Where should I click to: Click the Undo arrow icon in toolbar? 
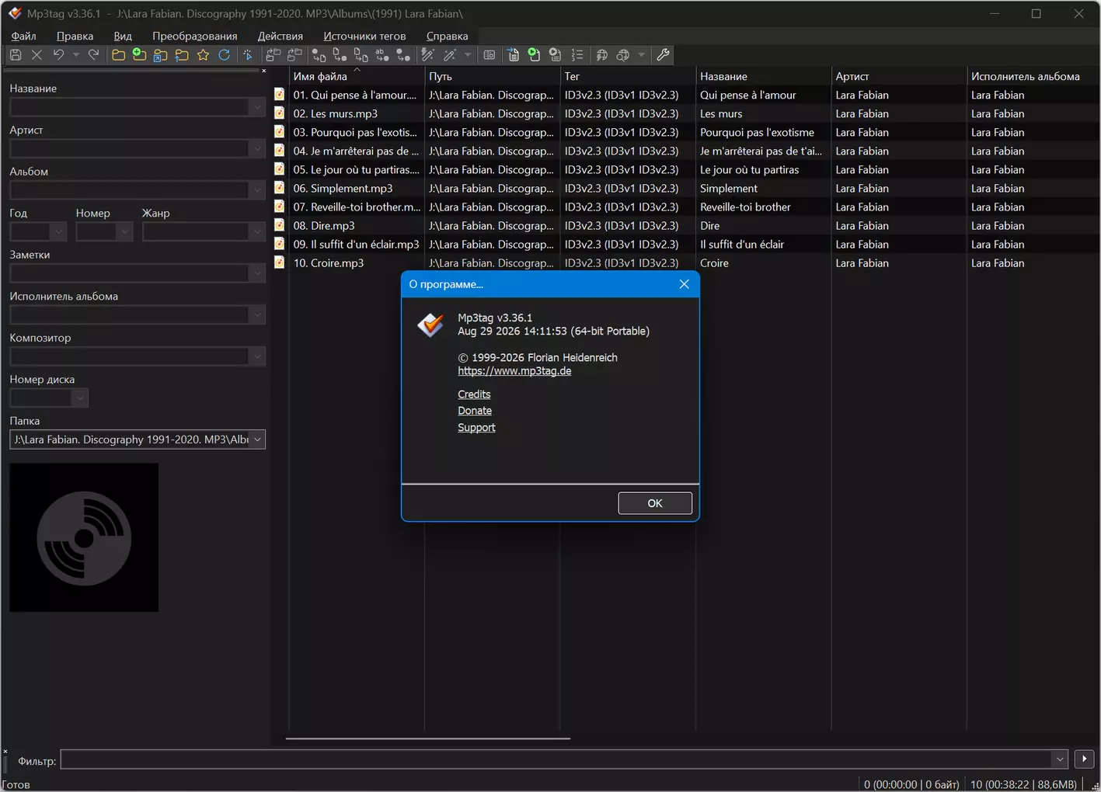pyautogui.click(x=58, y=55)
